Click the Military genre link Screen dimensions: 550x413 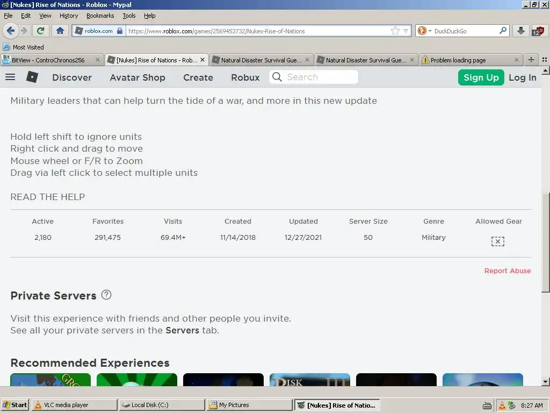(x=433, y=237)
